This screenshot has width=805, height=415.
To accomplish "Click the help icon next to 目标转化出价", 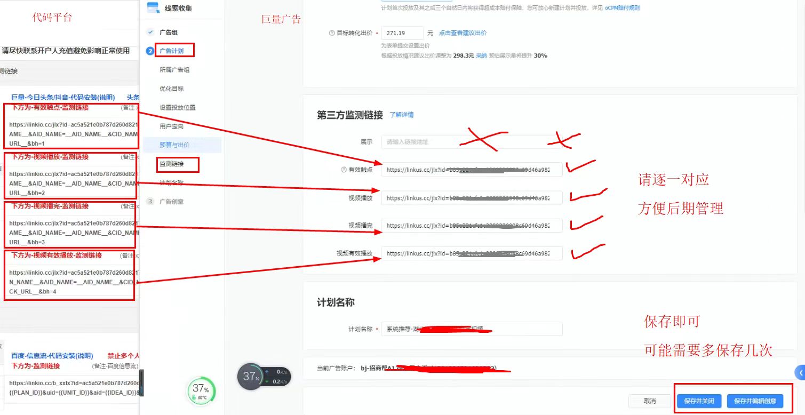I will coord(331,33).
